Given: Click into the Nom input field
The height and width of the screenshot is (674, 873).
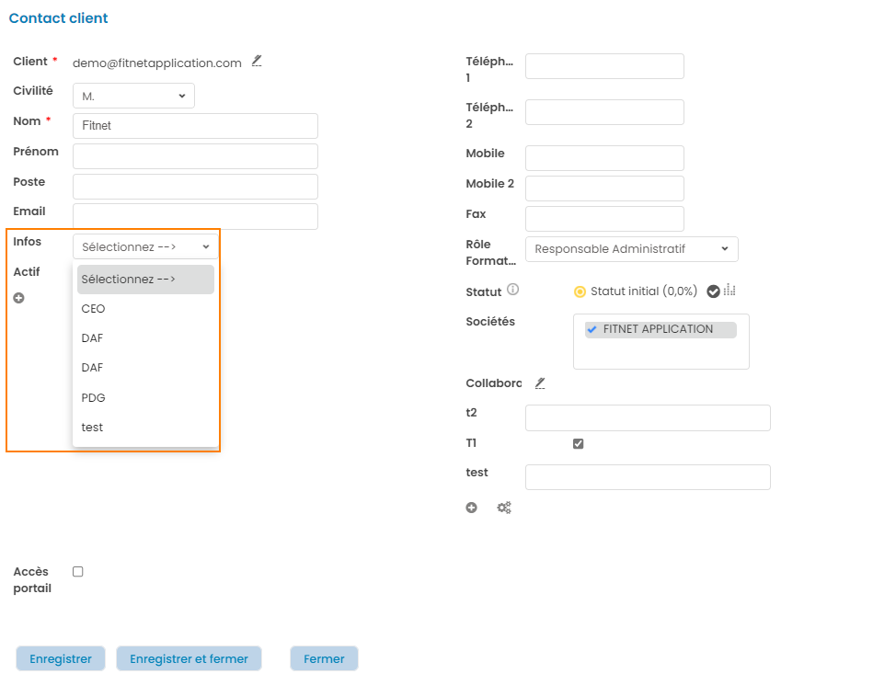Looking at the screenshot, I should click(195, 126).
